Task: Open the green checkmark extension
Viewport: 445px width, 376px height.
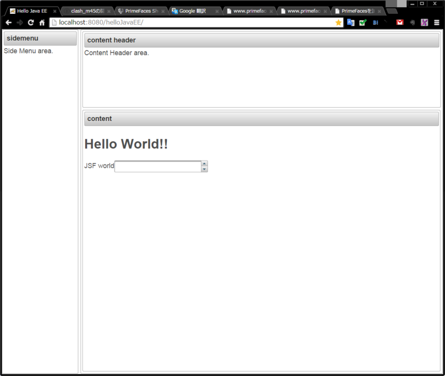Action: (x=363, y=23)
